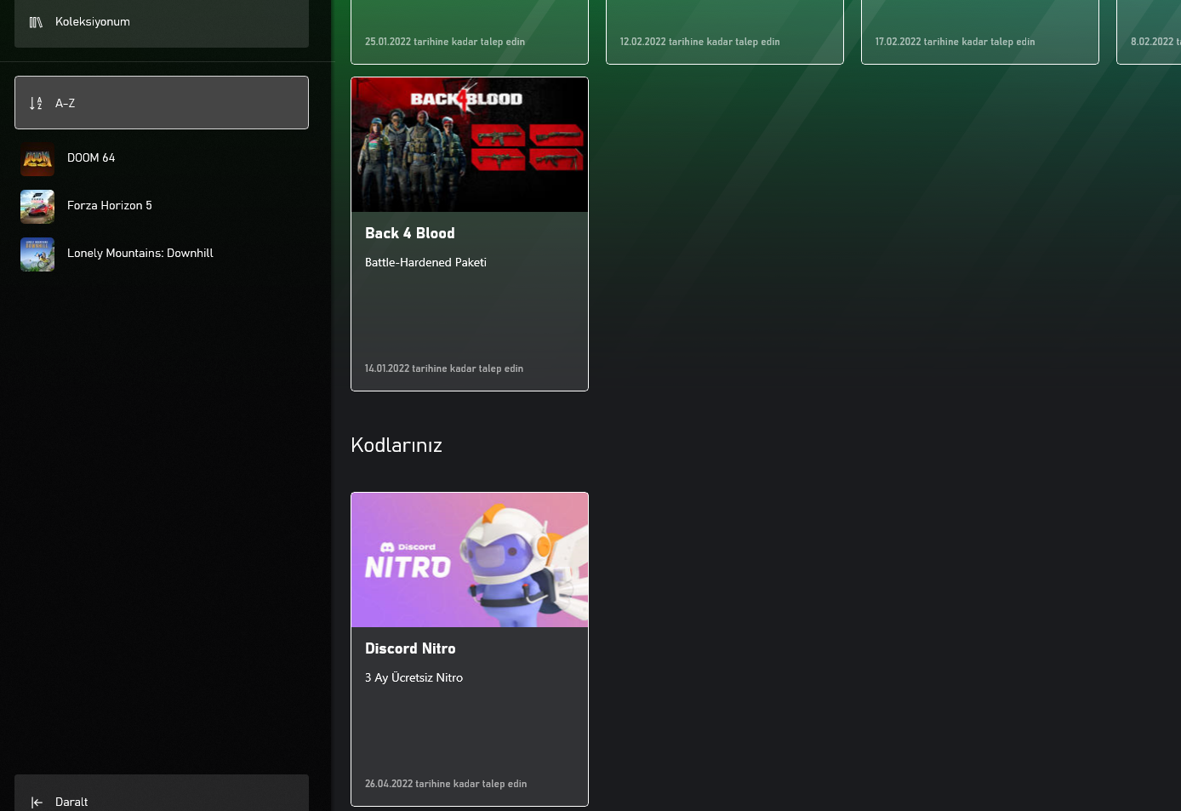1181x811 pixels.
Task: Click the 14.01.2022 claim deadline text
Action: 444,368
